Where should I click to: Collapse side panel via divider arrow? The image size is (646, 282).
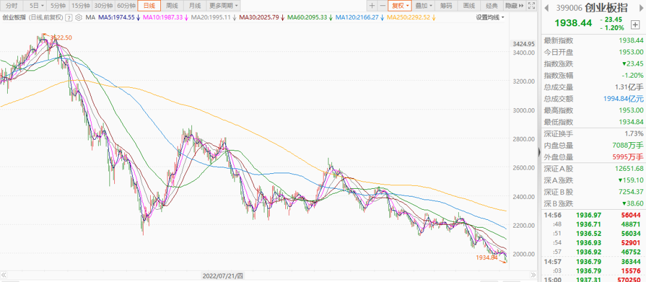[x=540, y=152]
